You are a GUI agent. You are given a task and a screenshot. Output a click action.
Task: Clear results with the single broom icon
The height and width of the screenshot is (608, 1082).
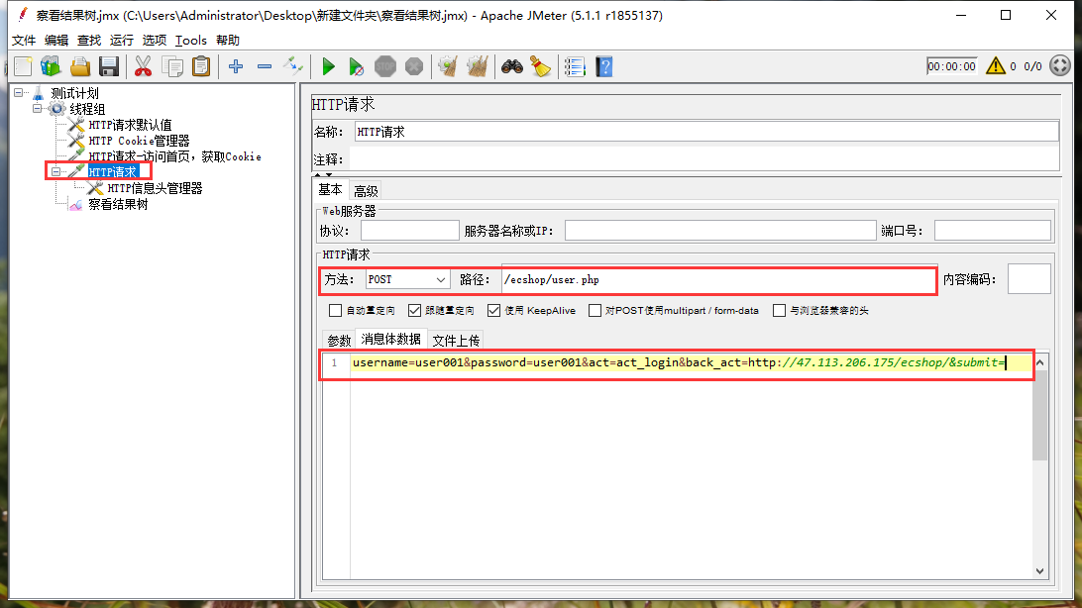pos(448,67)
